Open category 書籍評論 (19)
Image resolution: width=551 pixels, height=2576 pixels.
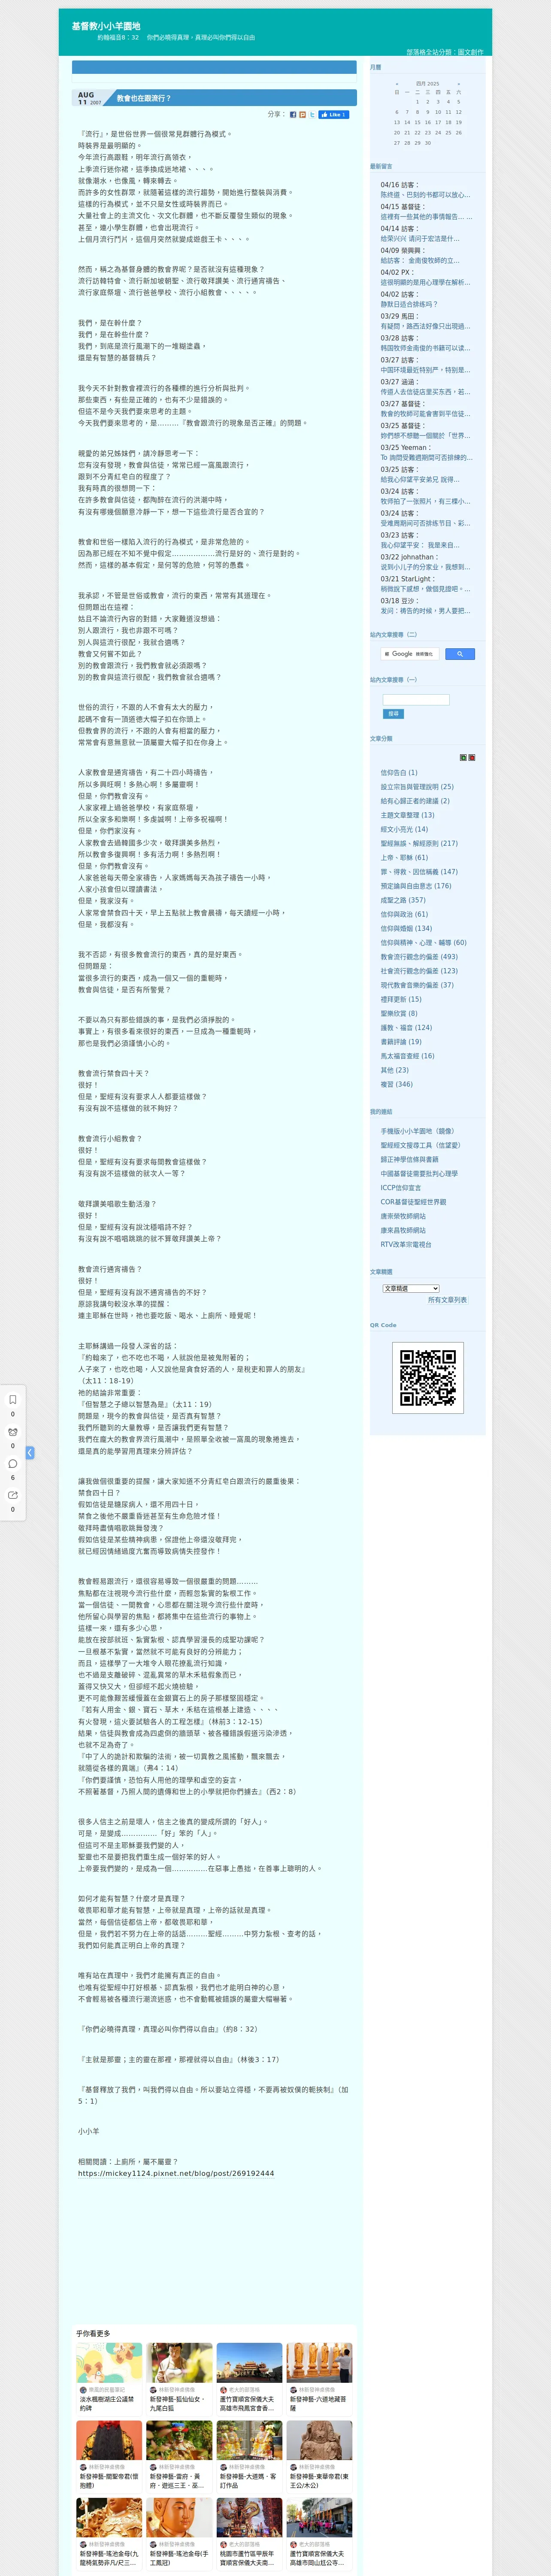coord(401,1042)
